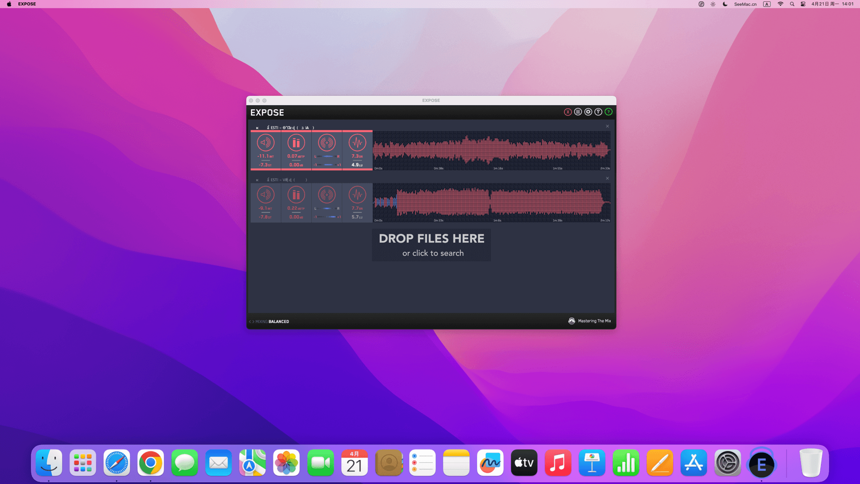Remove the first track with its X

[607, 126]
